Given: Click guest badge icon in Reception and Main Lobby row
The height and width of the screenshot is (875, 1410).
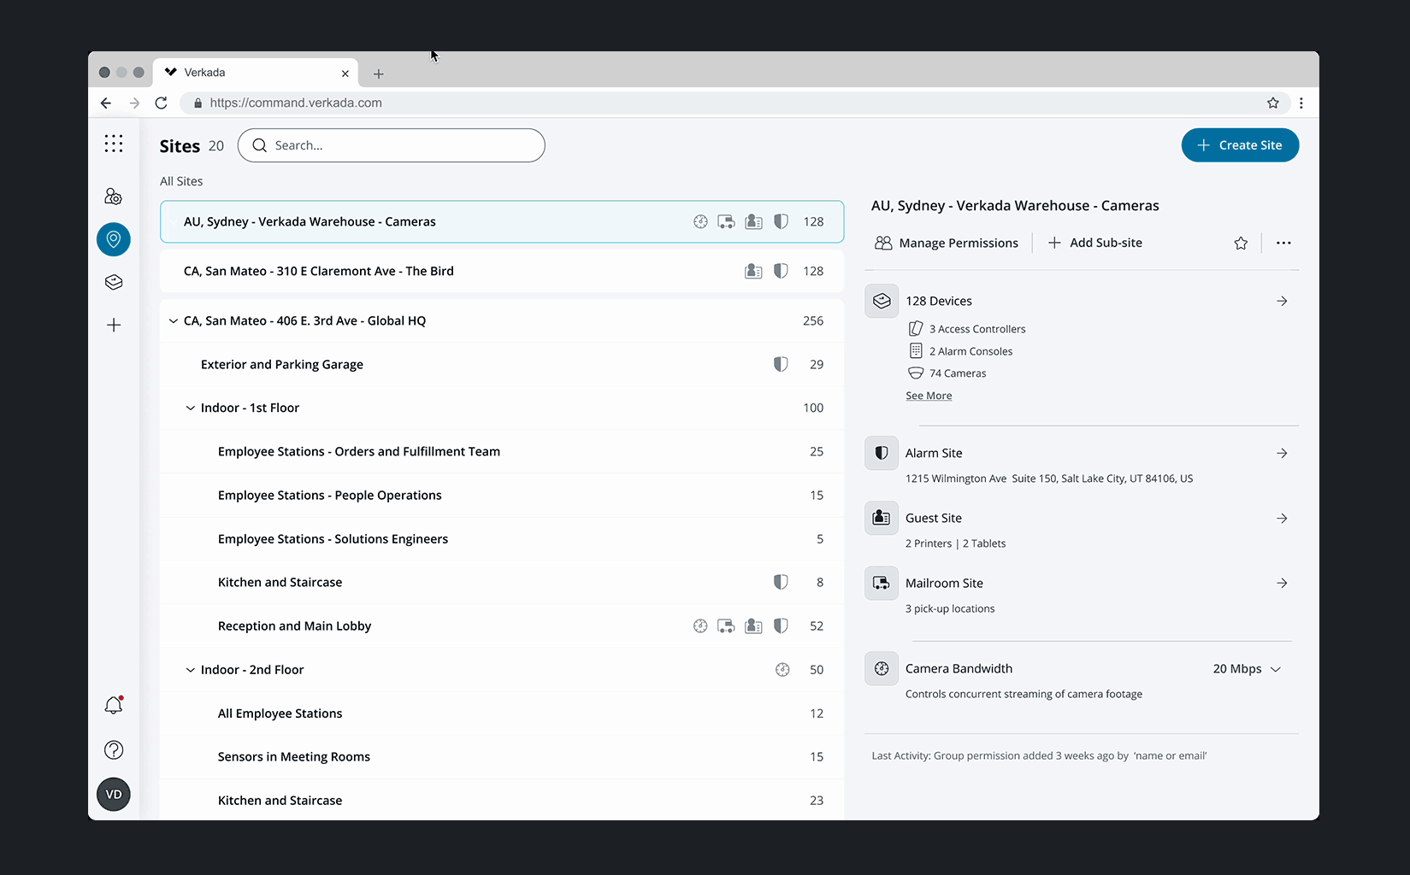Looking at the screenshot, I should pyautogui.click(x=753, y=626).
